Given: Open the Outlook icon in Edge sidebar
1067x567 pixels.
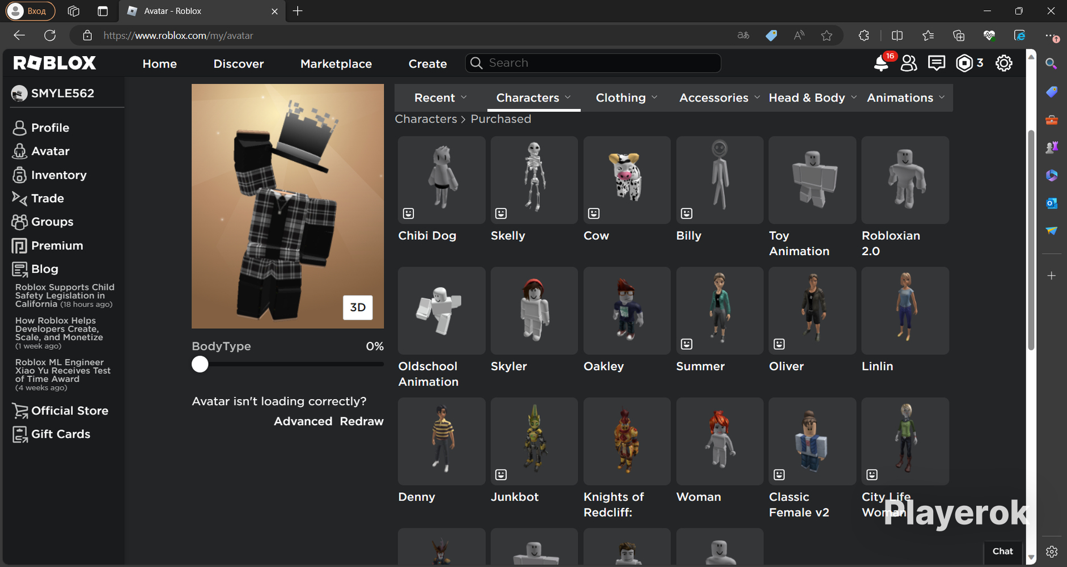Looking at the screenshot, I should [1051, 203].
